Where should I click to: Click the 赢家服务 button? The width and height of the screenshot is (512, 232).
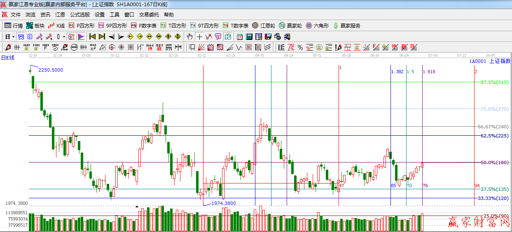(x=346, y=26)
